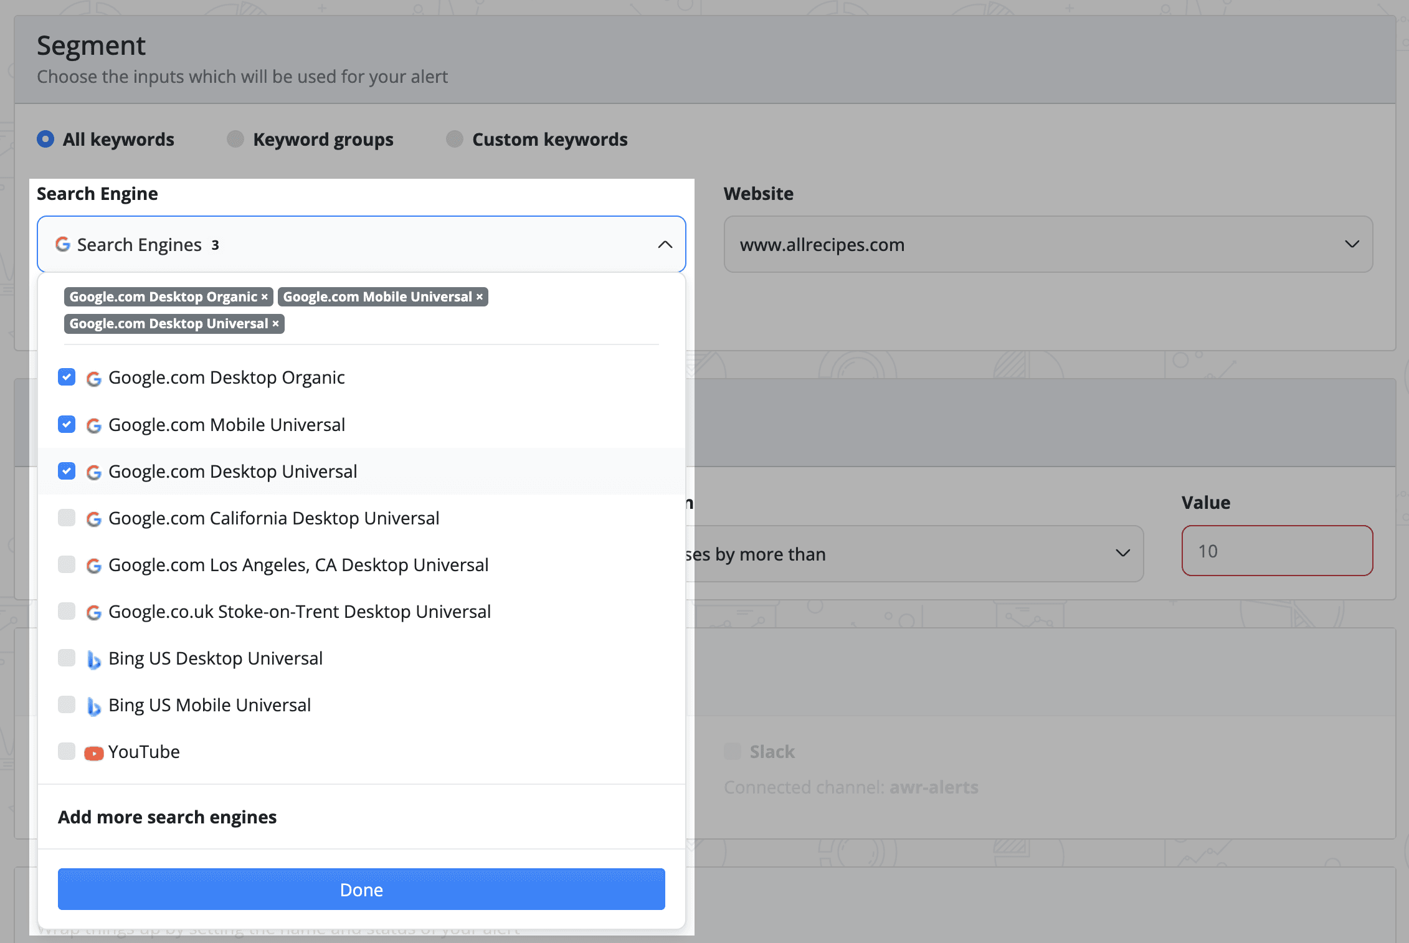Uncheck Google.com Desktop Universal checkbox

pyautogui.click(x=67, y=471)
